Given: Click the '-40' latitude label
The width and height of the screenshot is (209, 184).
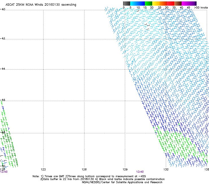Looking at the screenshot, I should point(3,9).
